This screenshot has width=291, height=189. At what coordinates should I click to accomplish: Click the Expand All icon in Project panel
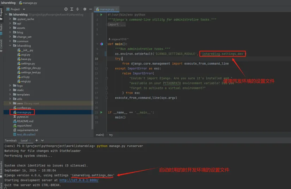[72, 9]
